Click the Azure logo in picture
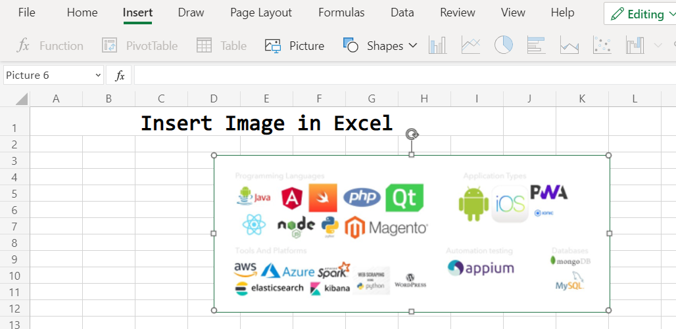This screenshot has height=329, width=676. (287, 271)
